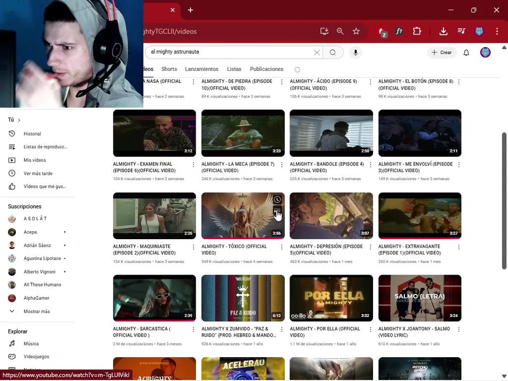This screenshot has width=508, height=381.
Task: Open Videojuegos in Explorar section
Action: [x=37, y=356]
